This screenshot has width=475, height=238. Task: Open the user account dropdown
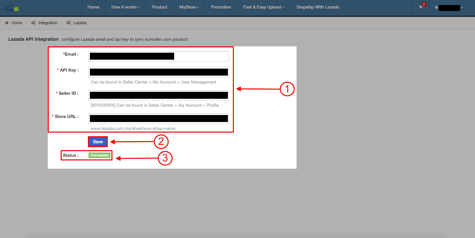pos(449,8)
